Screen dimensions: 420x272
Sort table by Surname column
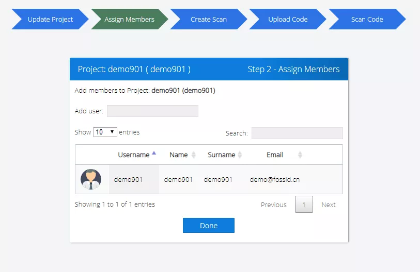coord(222,155)
